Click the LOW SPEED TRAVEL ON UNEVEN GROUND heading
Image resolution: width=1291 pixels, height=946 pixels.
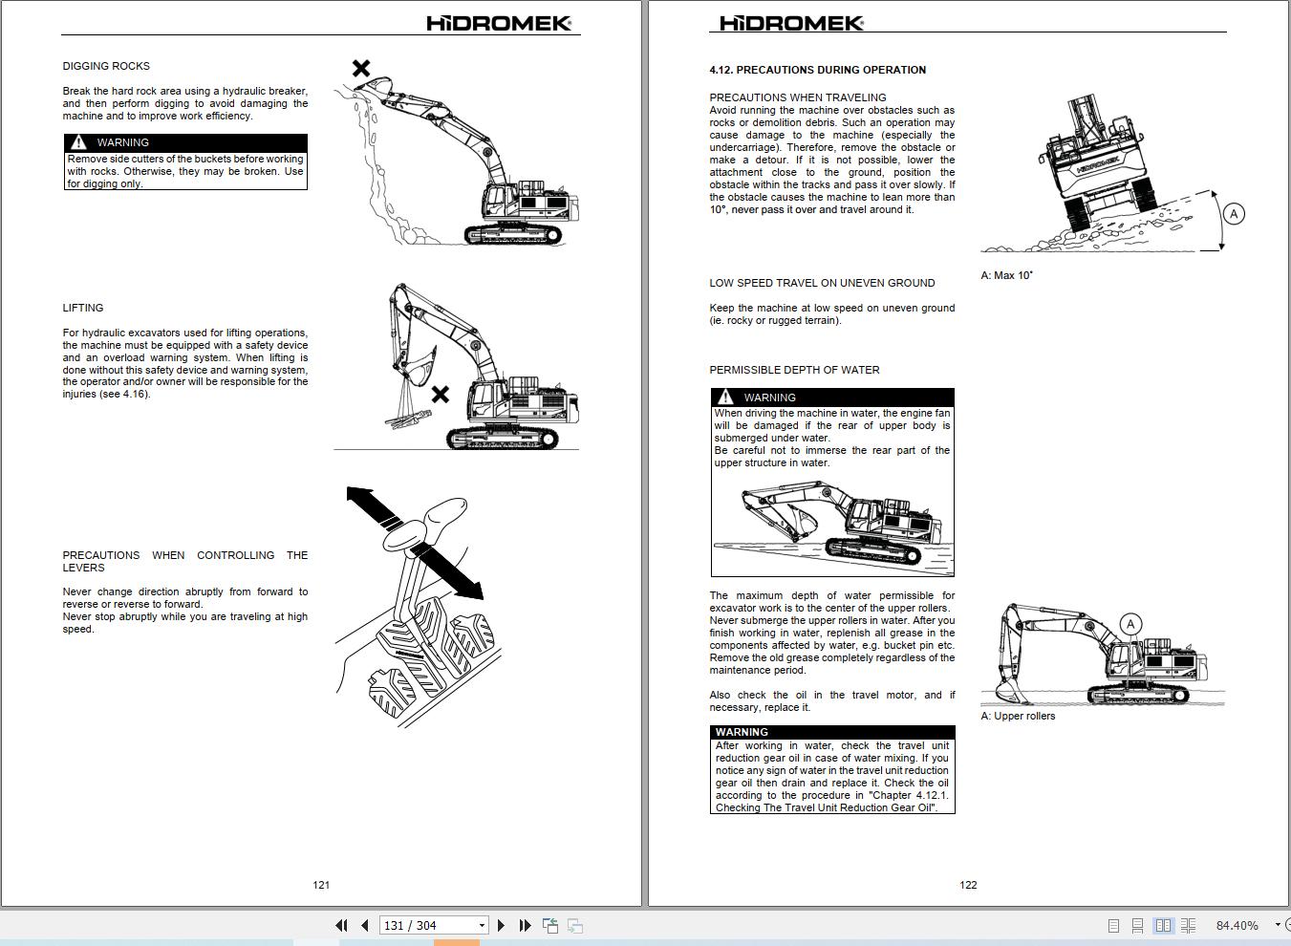point(822,283)
